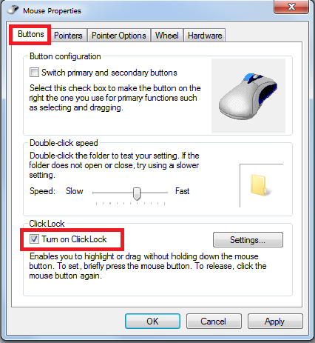The width and height of the screenshot is (315, 343).
Task: Click slider track near Slow end
Action: (x=98, y=193)
